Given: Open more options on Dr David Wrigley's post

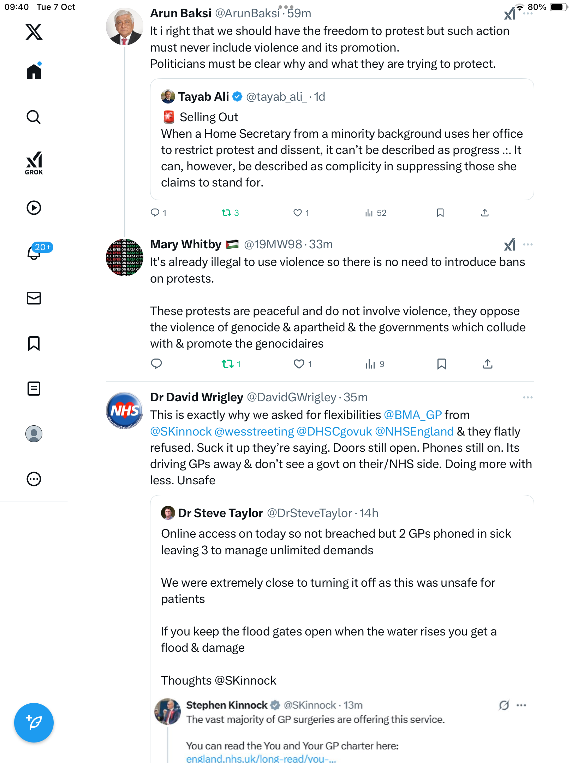Looking at the screenshot, I should 528,397.
